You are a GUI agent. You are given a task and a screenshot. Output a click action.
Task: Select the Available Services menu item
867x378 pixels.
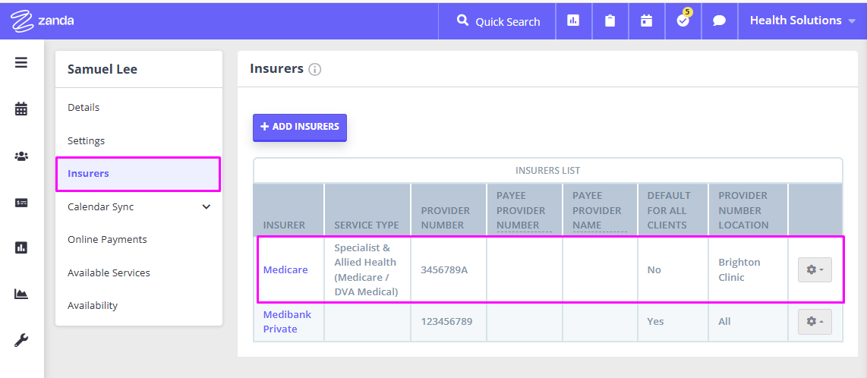click(x=109, y=272)
